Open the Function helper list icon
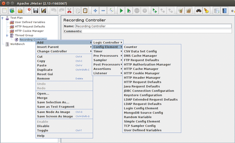This screenshot has width=235, height=143. [217, 11]
